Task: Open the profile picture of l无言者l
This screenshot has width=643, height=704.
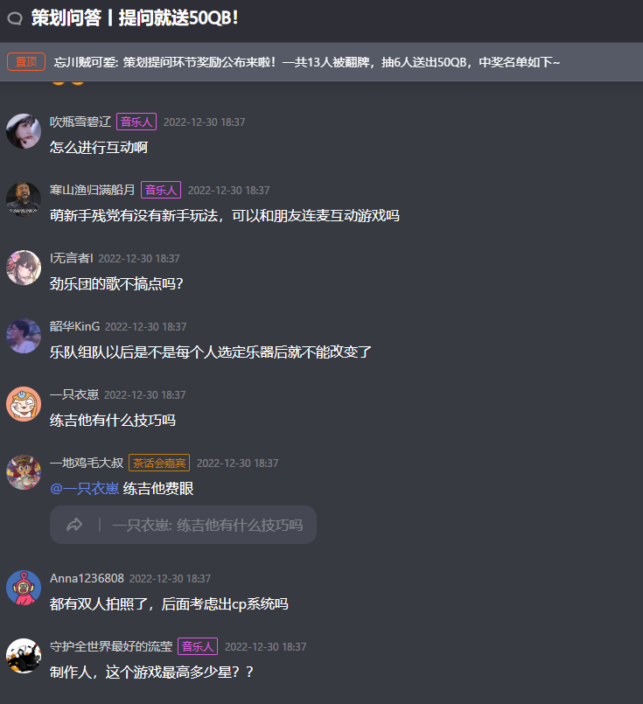Action: click(24, 268)
